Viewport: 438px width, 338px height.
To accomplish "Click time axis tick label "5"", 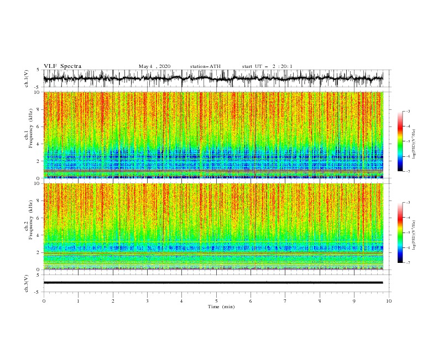I will (216, 301).
